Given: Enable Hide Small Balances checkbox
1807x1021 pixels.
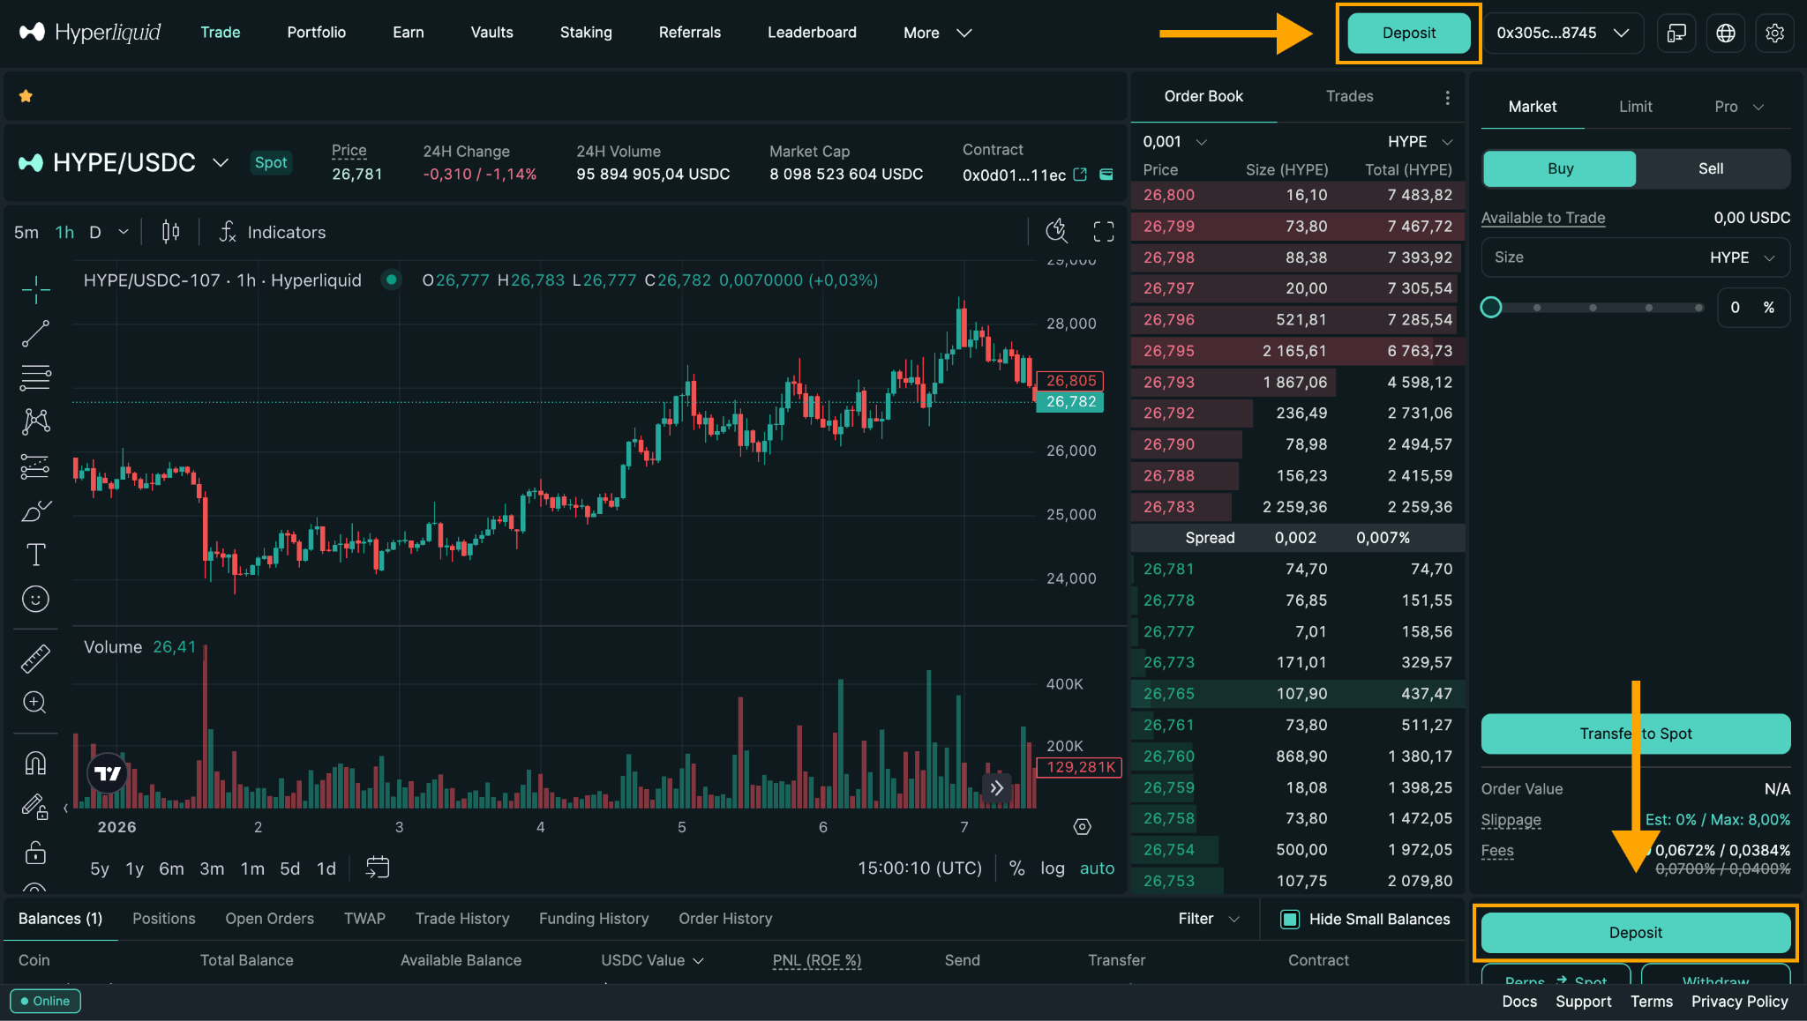Looking at the screenshot, I should point(1290,920).
